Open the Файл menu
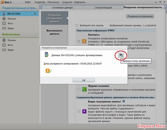Viewport: 167px width, 130px height. (28, 2)
